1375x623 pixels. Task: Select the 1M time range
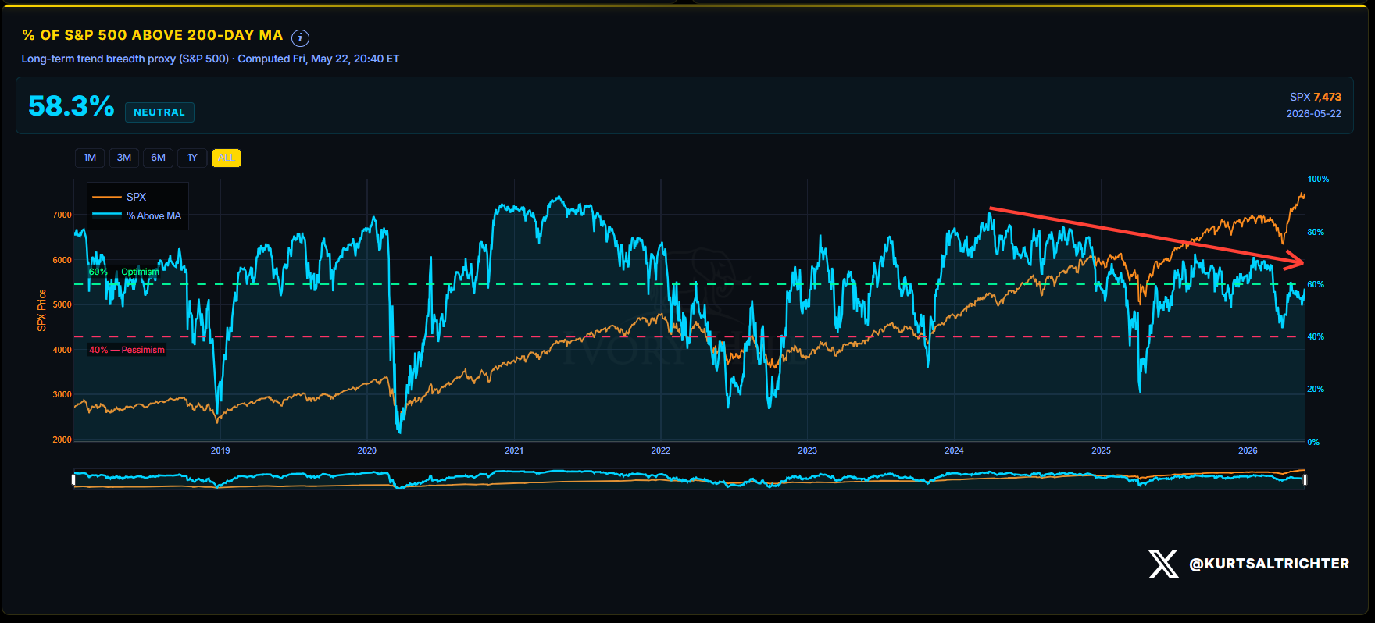[90, 158]
